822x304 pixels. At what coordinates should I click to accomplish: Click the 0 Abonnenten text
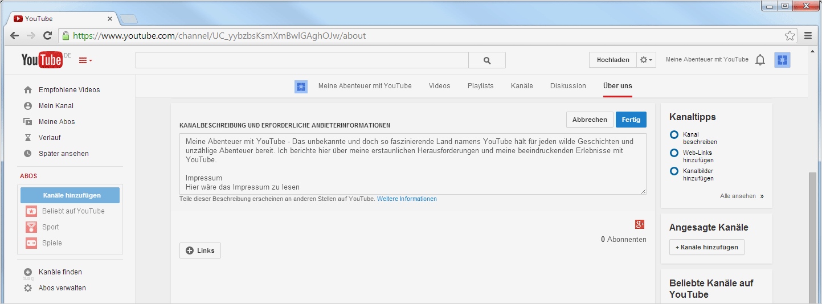pyautogui.click(x=623, y=240)
